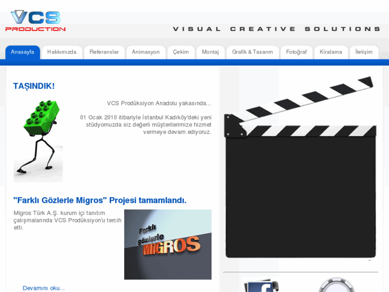Click the TAŞINDIK! headline

(x=34, y=86)
